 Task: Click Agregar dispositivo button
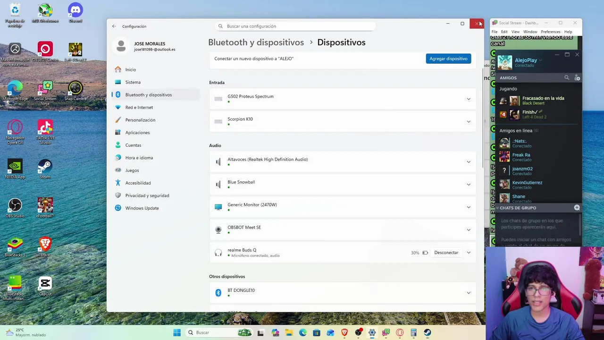pos(448,59)
